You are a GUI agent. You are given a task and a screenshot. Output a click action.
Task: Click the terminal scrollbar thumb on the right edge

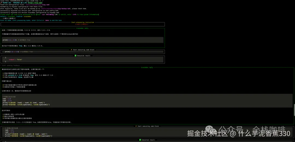[x=294, y=110]
